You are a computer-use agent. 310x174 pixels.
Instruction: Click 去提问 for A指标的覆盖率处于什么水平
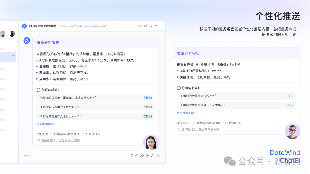click(x=147, y=116)
